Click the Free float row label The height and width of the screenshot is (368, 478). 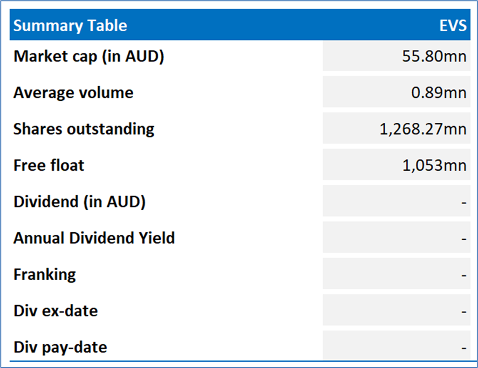click(x=49, y=165)
